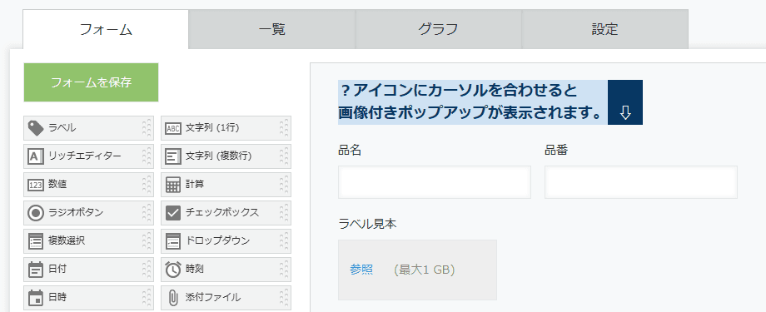Click the down arrow icon in the dark blue box
This screenshot has height=312, width=766.
coord(624,113)
